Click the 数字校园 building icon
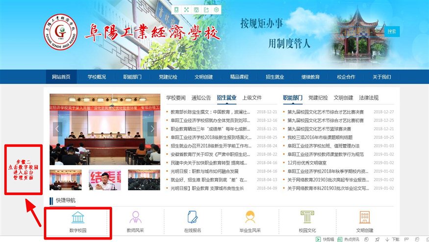 [x=78, y=217]
